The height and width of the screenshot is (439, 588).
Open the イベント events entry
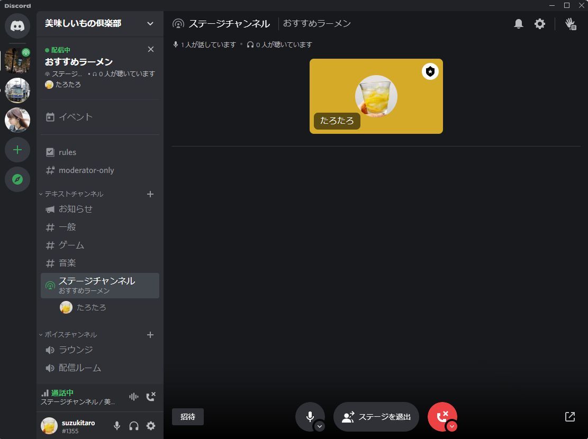[99, 117]
